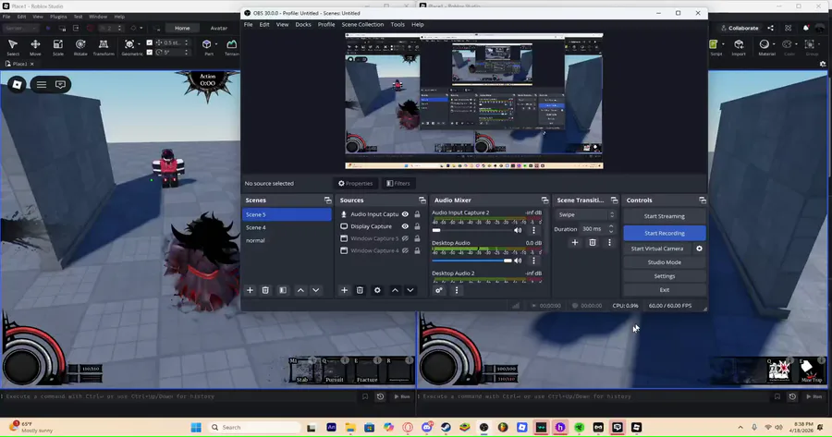Pop out the Scenes dock
The image size is (832, 437).
[327, 200]
